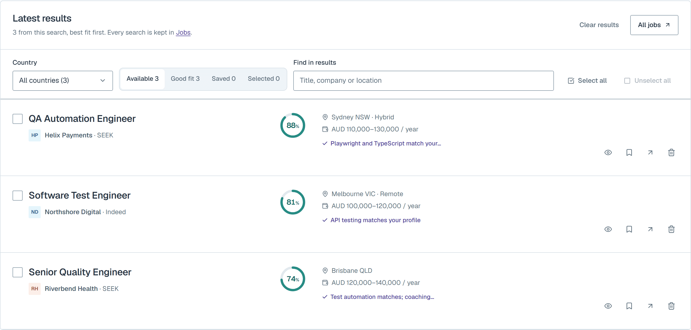View details of Senior Quality Engineer job
The image size is (691, 330).
pyautogui.click(x=608, y=306)
